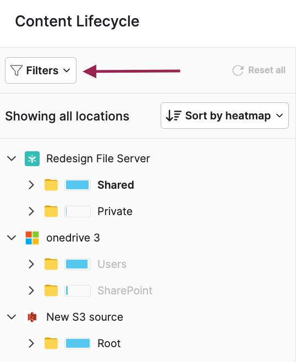Click the Microsoft logo of onedrive 3
296x362 pixels.
(x=32, y=238)
